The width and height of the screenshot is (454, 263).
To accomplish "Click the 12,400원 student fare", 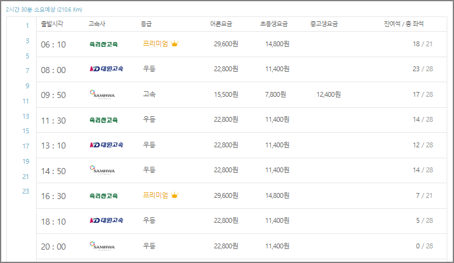I will [328, 94].
